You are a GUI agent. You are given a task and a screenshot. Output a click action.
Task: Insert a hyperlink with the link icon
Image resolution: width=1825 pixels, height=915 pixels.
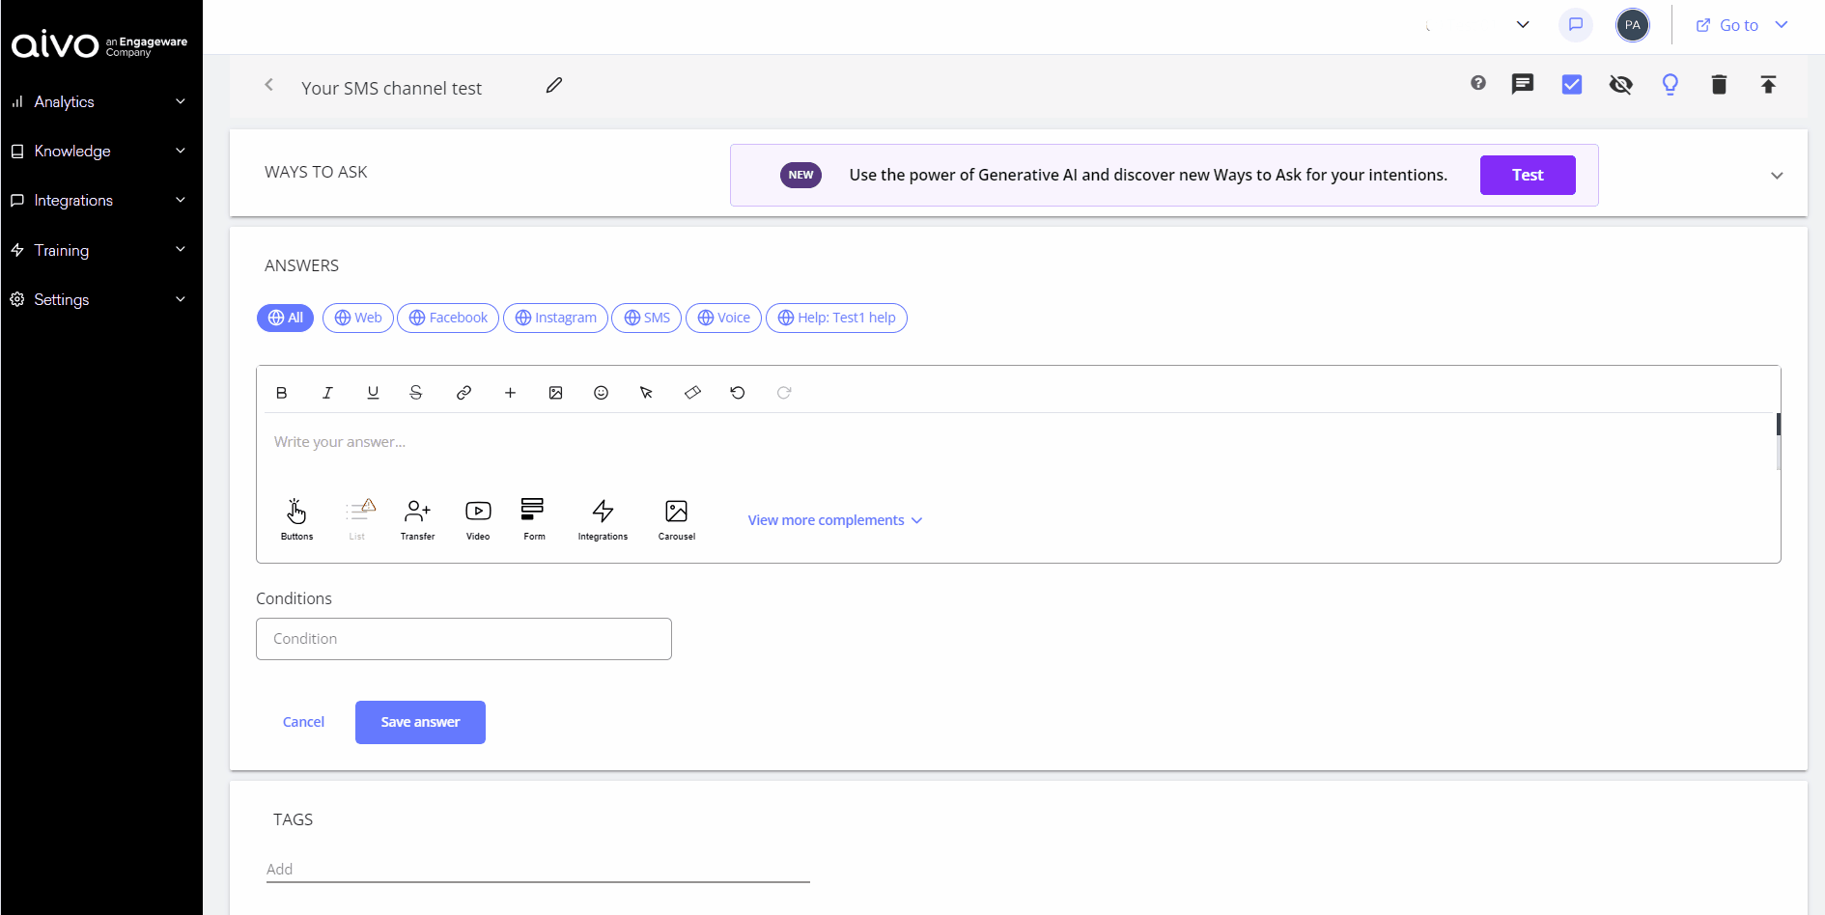coord(464,393)
